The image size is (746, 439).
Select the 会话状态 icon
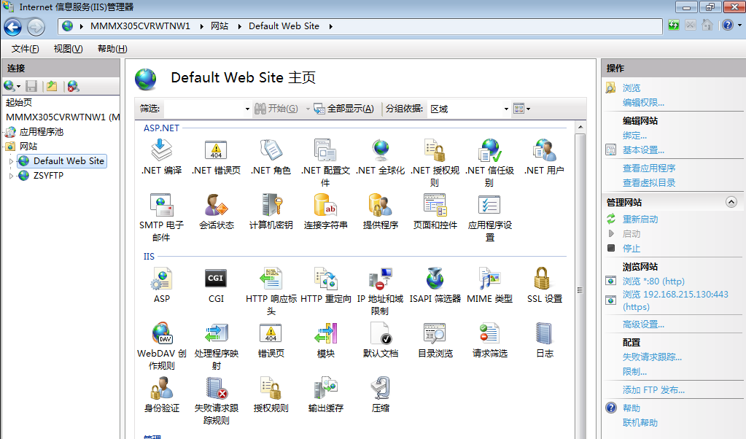pyautogui.click(x=216, y=204)
